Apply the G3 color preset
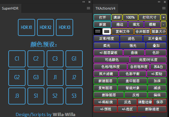The image size is (169, 117). [36, 77]
